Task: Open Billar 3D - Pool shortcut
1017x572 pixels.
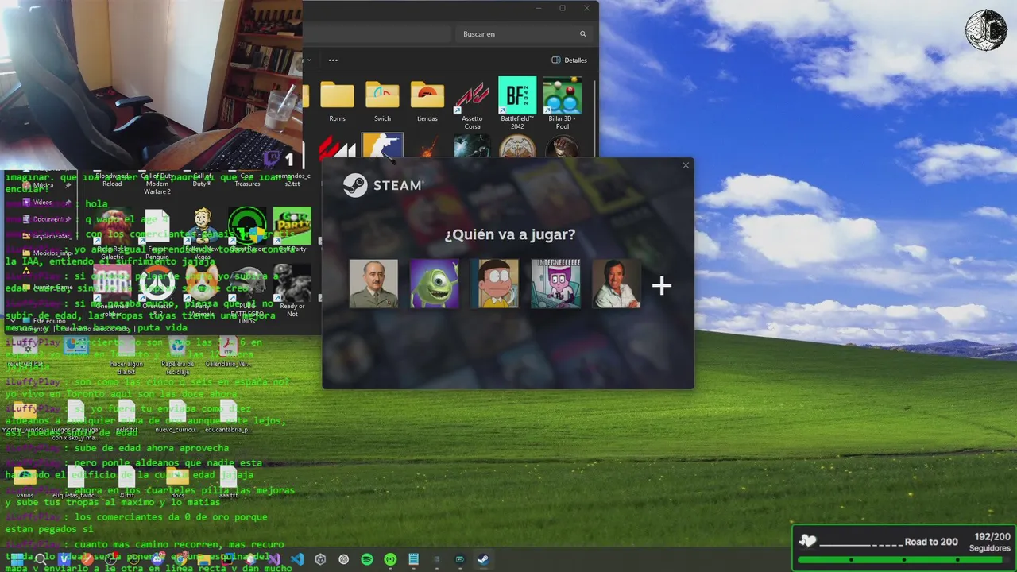Action: click(562, 104)
